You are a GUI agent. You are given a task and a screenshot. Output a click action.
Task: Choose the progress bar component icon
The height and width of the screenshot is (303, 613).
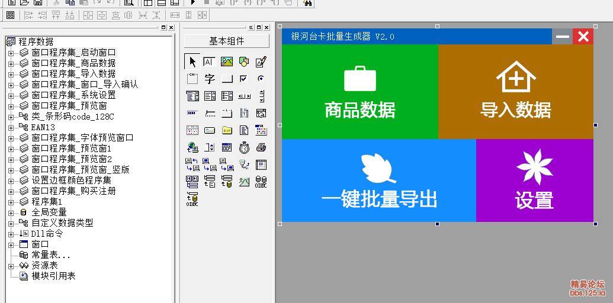(192, 113)
